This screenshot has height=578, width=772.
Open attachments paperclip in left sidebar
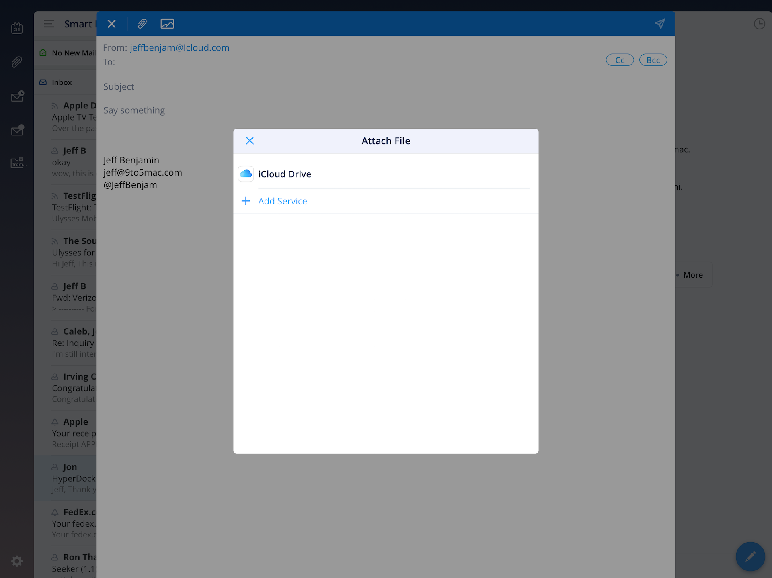coord(17,62)
